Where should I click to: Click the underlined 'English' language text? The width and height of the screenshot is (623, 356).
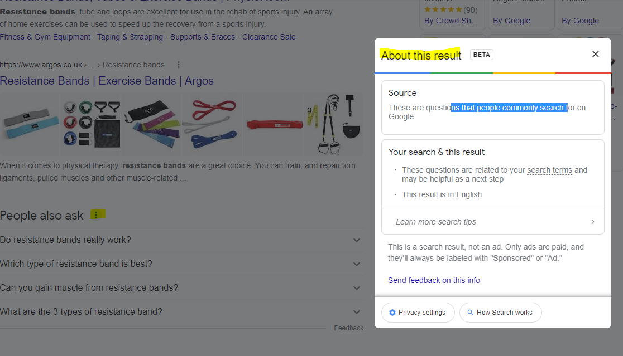coord(469,194)
